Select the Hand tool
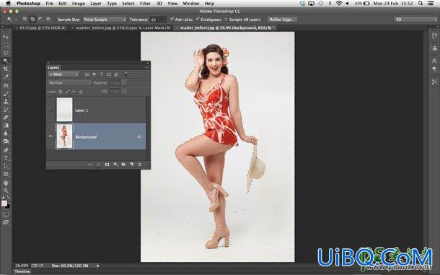 (6, 183)
